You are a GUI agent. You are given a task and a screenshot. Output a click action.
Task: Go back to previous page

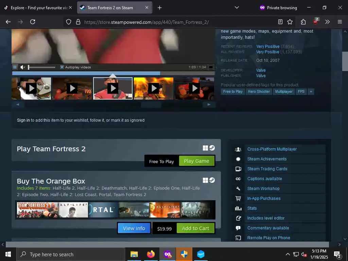click(8, 22)
